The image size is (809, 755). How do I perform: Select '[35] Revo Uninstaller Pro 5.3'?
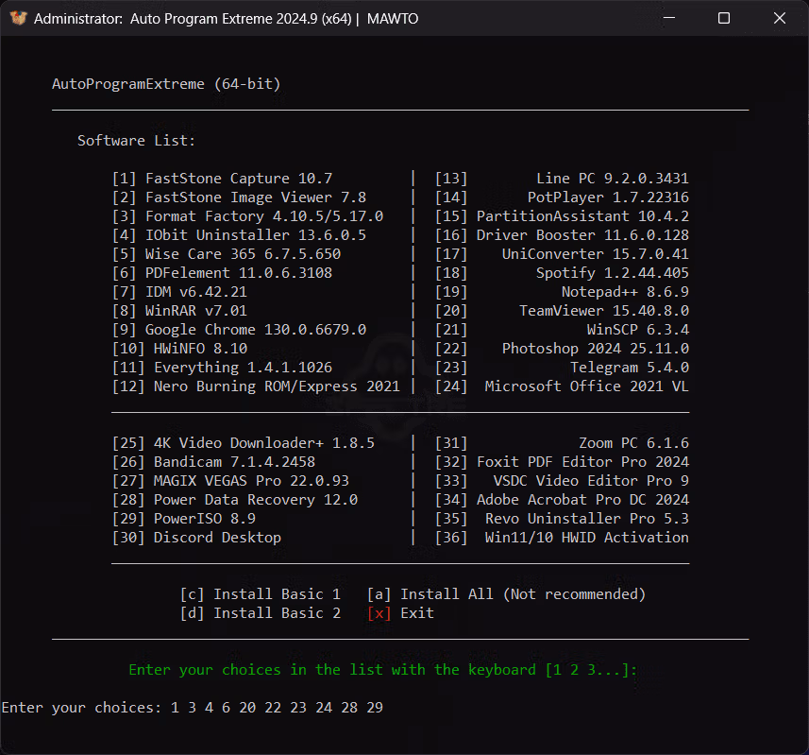[x=562, y=519]
